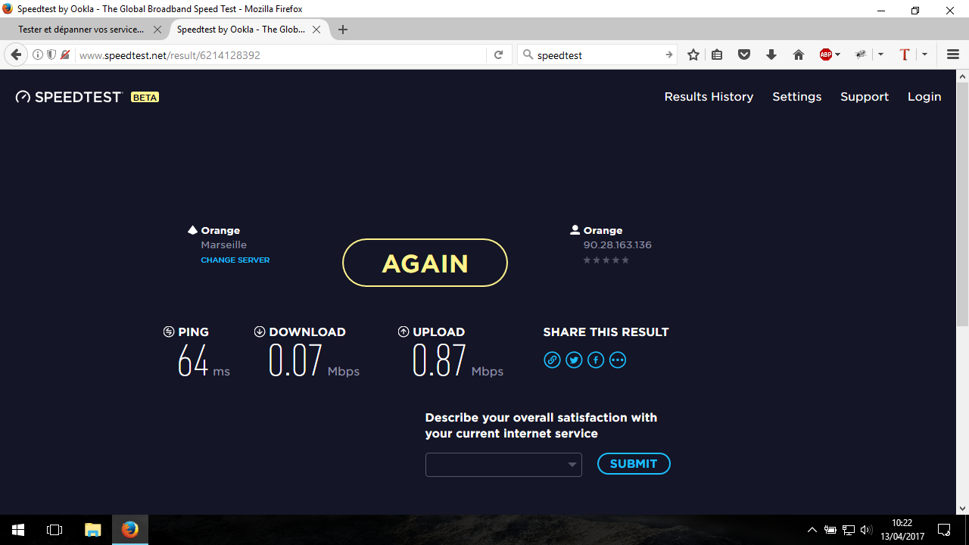Open the Settings page
The height and width of the screenshot is (545, 969).
pyautogui.click(x=796, y=97)
